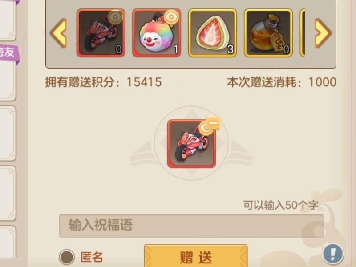356x267 pixels.
Task: Select the red motorcycle gift item
Action: (101, 33)
